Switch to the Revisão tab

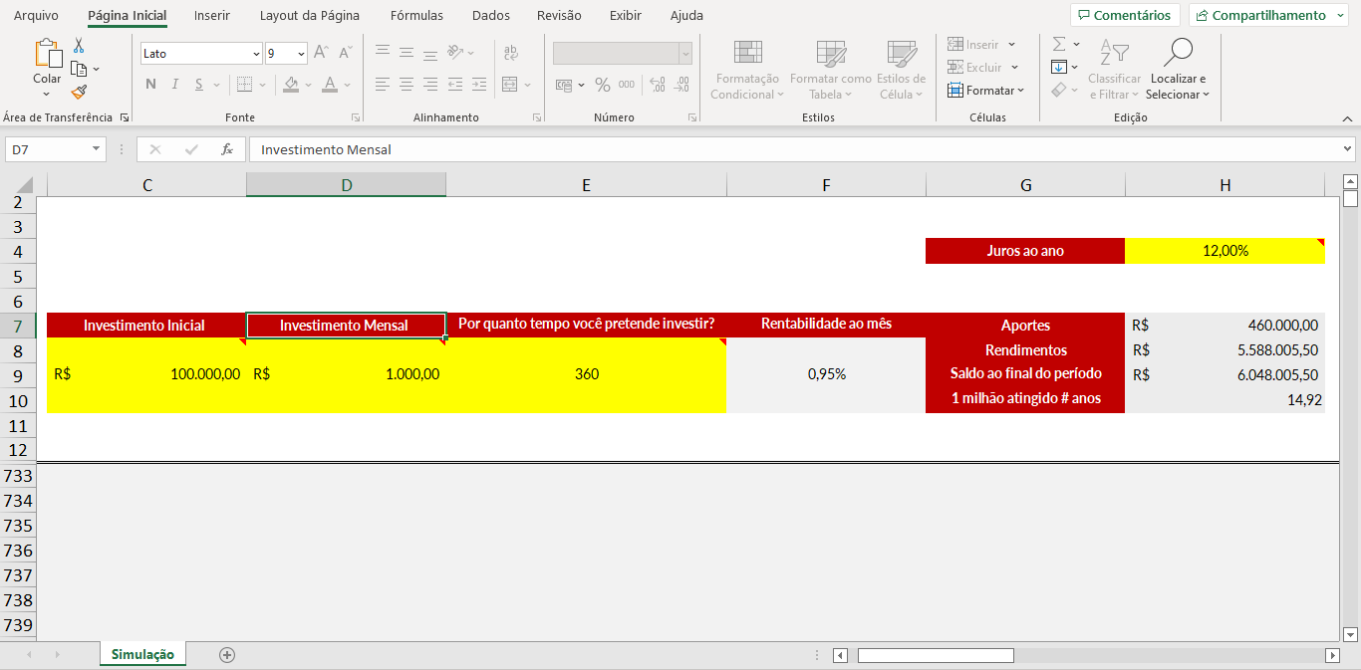(x=559, y=15)
